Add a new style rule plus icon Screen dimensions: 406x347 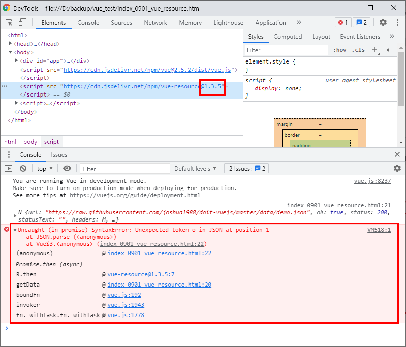point(374,50)
